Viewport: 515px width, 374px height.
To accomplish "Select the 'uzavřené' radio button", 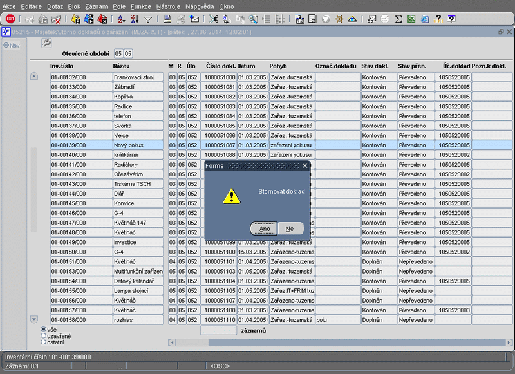I will (x=44, y=336).
